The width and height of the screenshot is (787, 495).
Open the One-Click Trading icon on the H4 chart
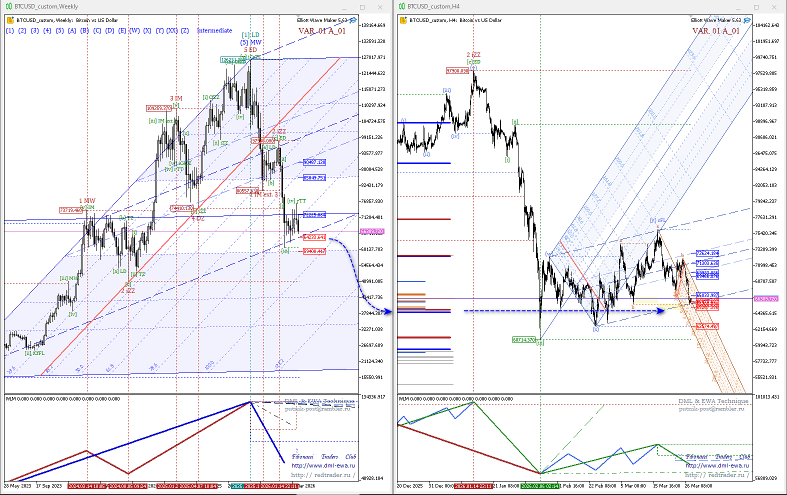[x=403, y=20]
